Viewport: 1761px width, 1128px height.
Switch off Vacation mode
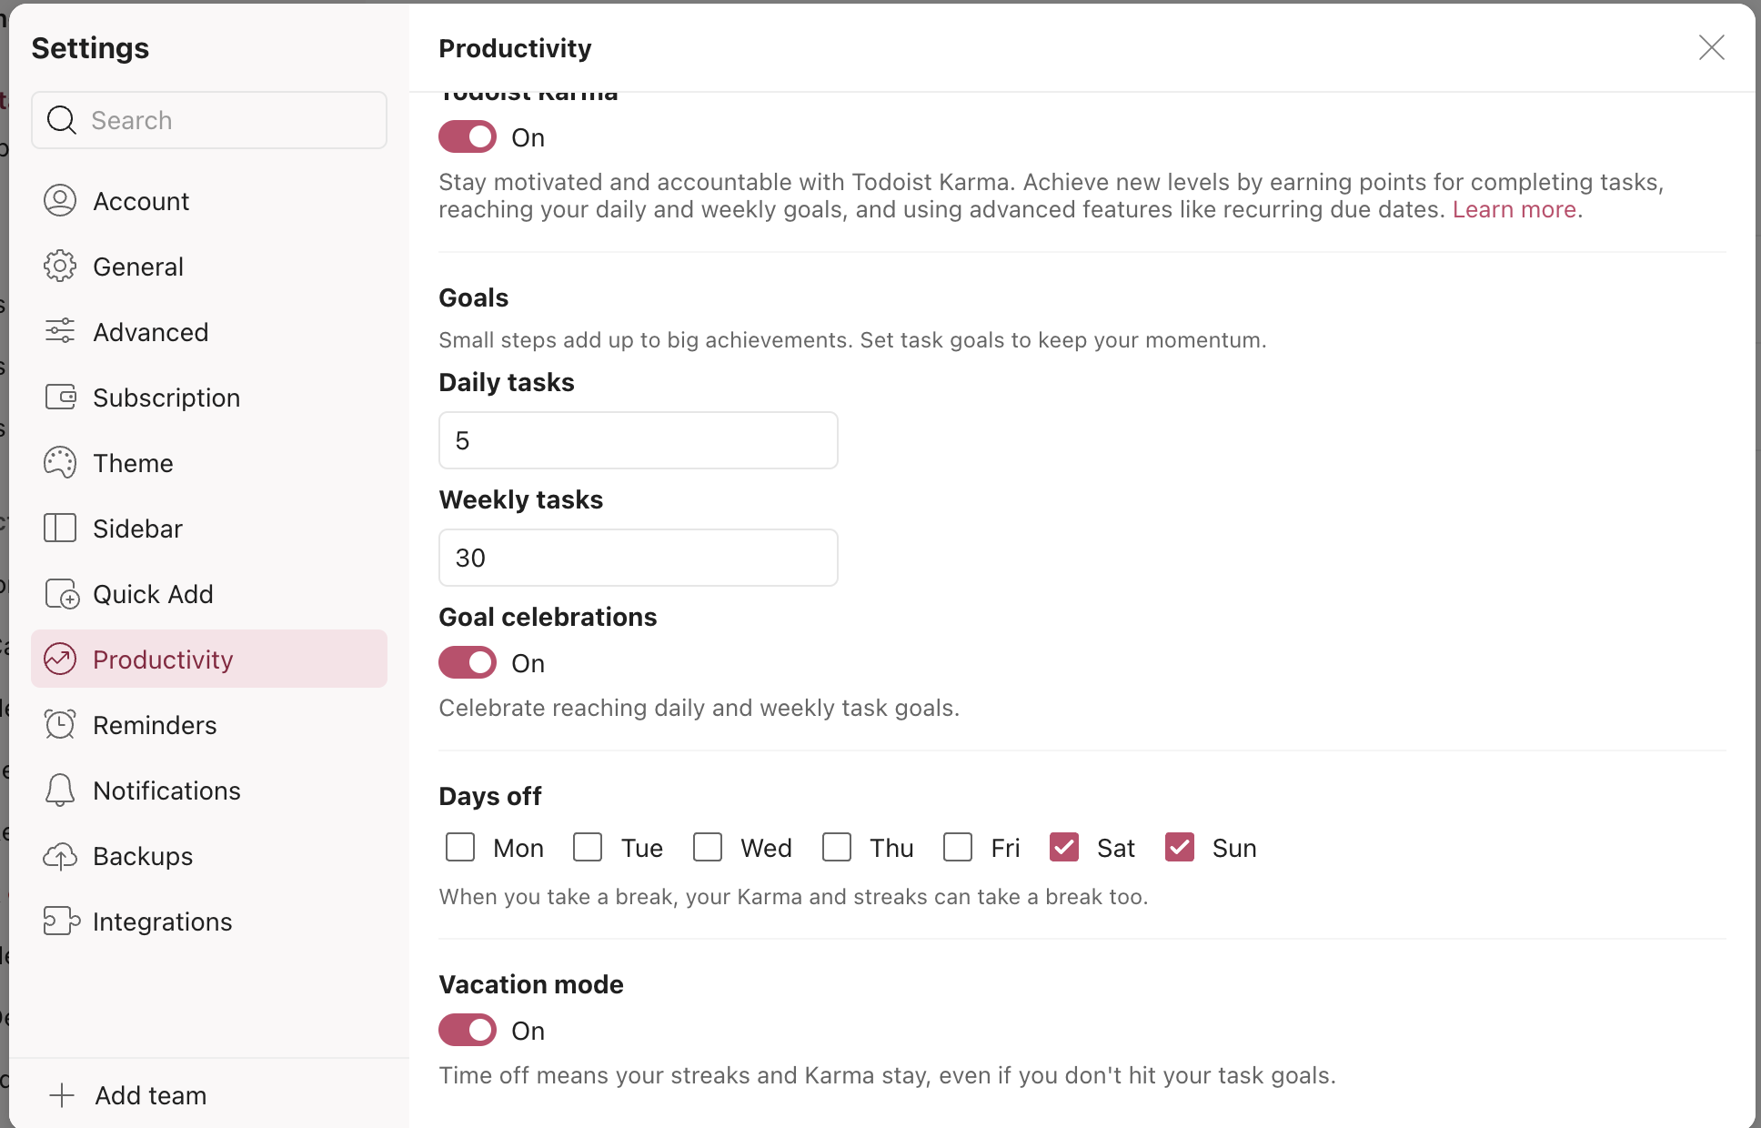coord(468,1031)
